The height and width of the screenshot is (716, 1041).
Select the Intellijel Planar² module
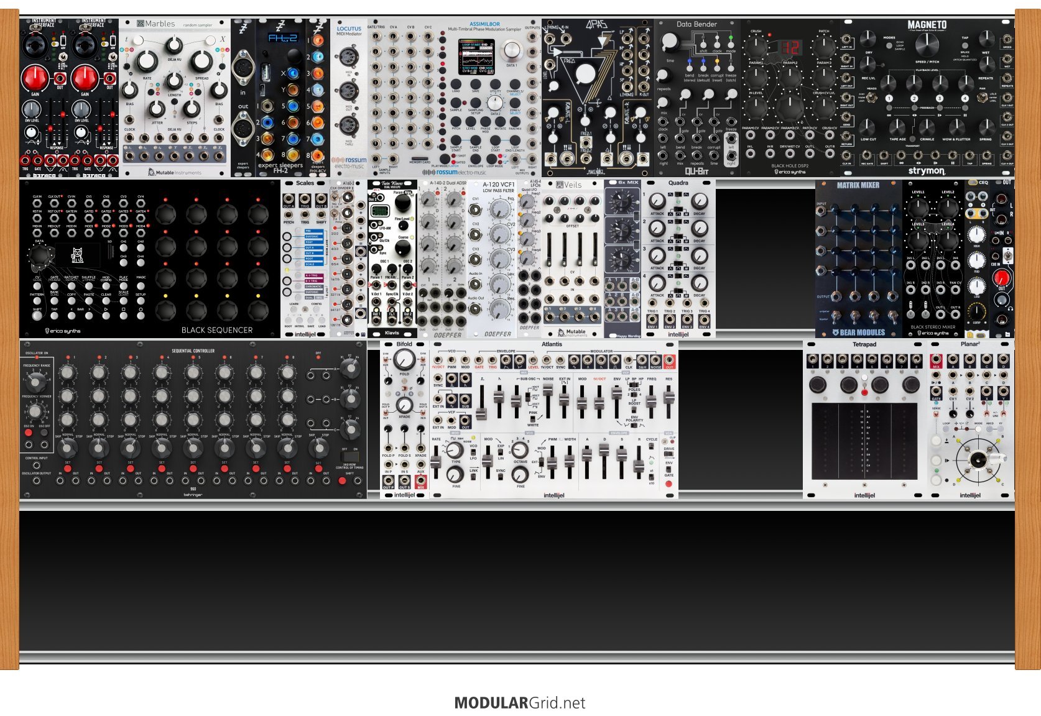(971, 419)
